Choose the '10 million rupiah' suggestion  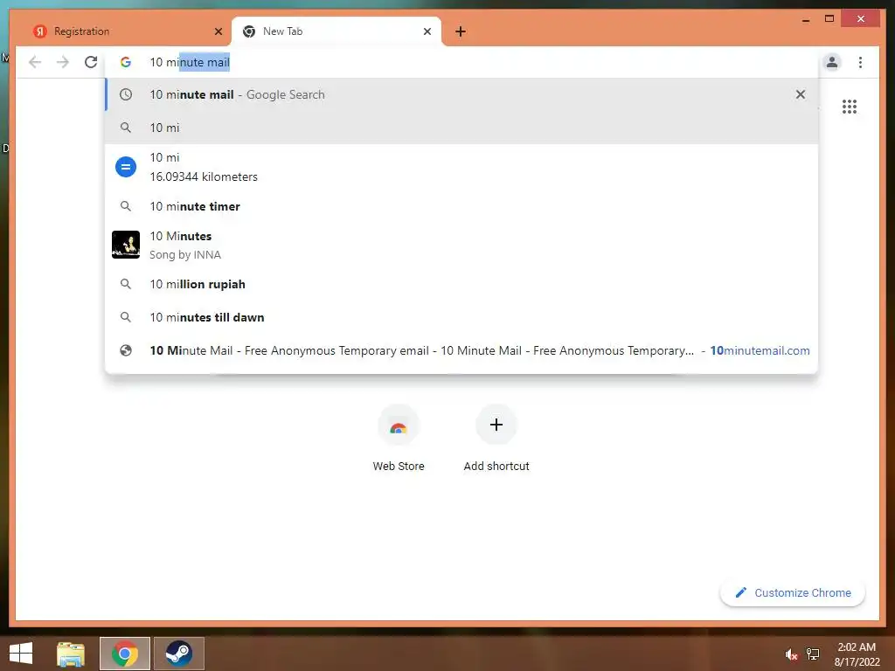(461, 284)
